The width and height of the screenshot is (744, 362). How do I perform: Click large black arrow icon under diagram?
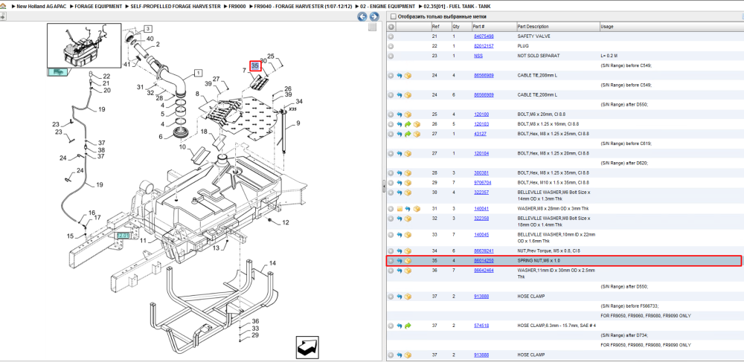tap(307, 347)
